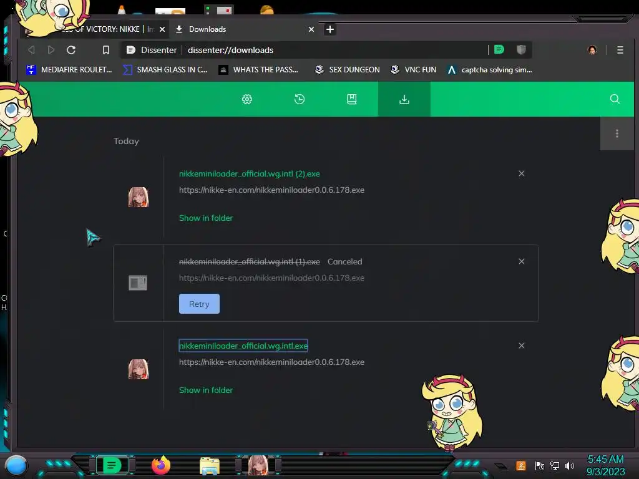This screenshot has width=639, height=479.
Task: Select the Downloads icon in green bar
Action: coord(404,99)
